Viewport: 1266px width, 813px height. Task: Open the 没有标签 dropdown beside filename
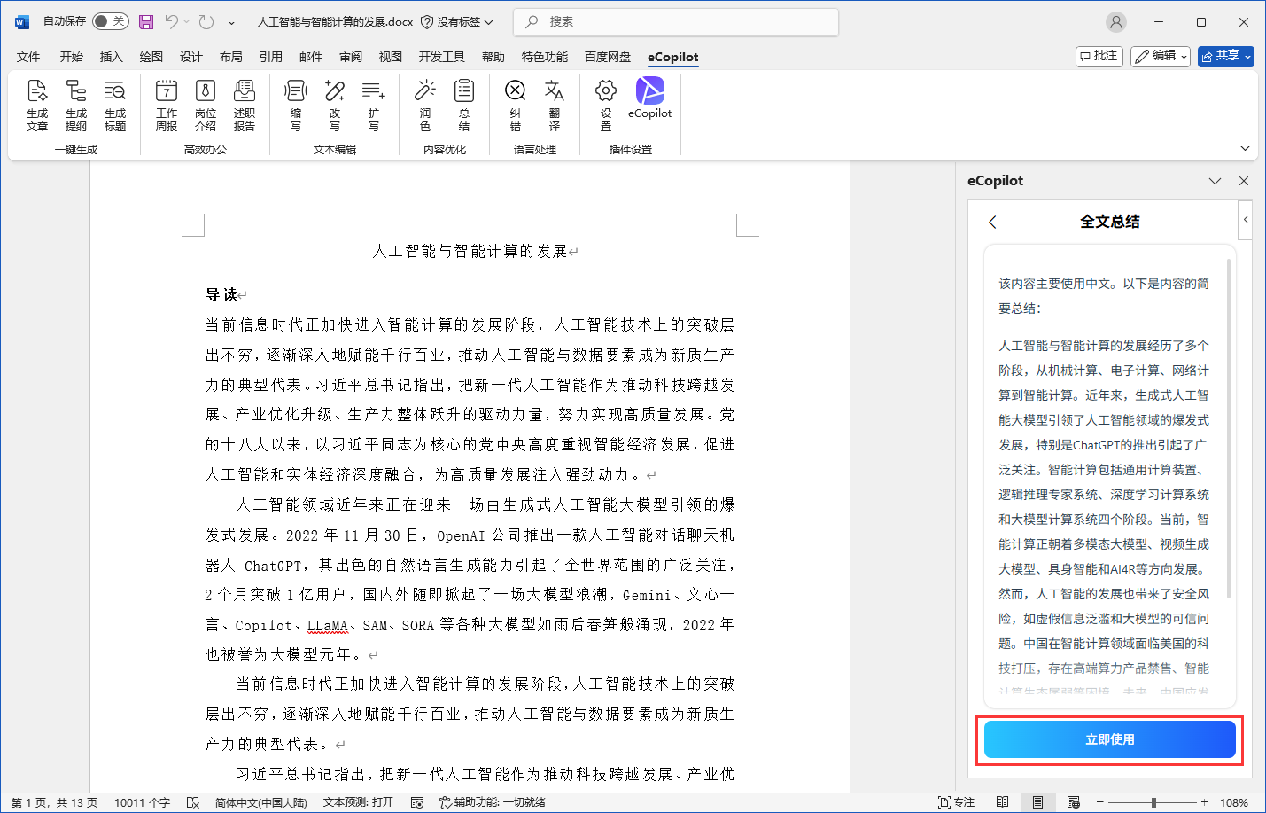coord(460,21)
